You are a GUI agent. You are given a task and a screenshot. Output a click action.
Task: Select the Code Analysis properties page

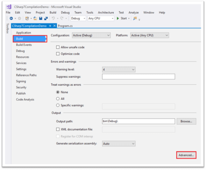[25, 99]
